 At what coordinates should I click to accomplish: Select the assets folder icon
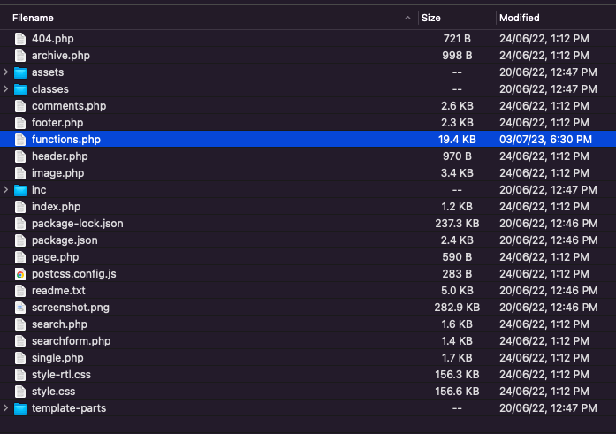click(20, 72)
